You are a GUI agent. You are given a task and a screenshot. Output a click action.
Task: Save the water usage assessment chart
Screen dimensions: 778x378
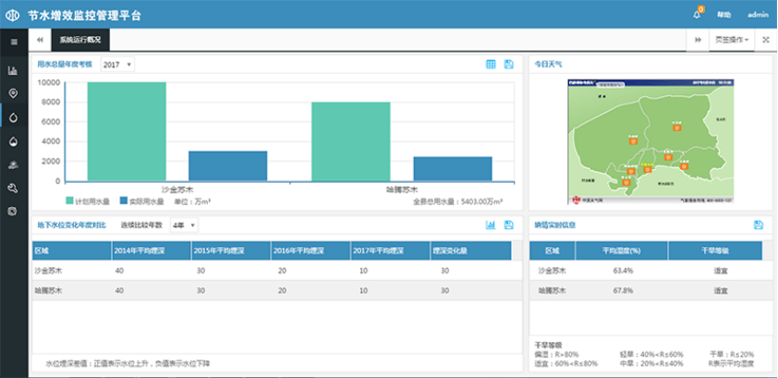tap(508, 65)
